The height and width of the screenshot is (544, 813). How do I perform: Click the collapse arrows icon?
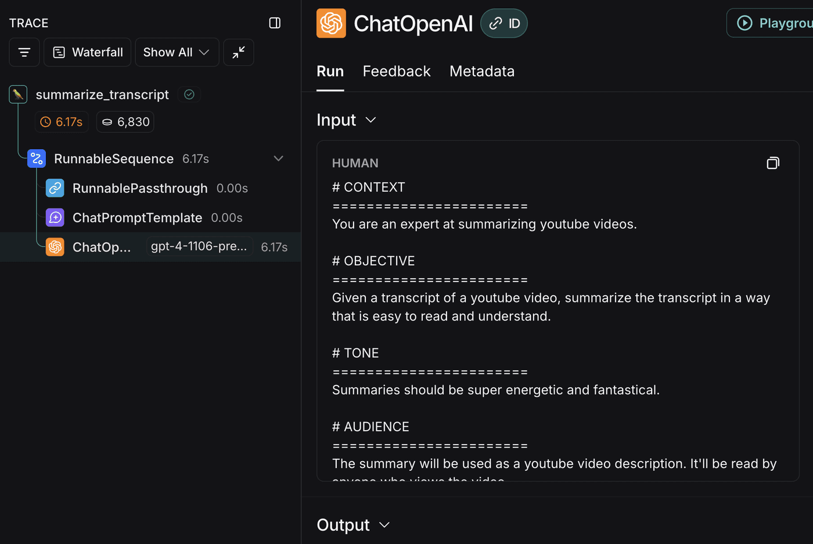click(239, 52)
